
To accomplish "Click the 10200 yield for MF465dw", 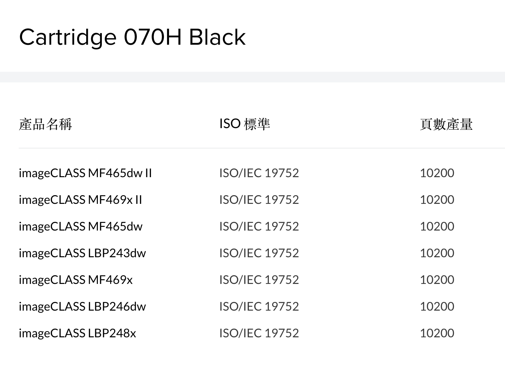I will click(x=437, y=227).
